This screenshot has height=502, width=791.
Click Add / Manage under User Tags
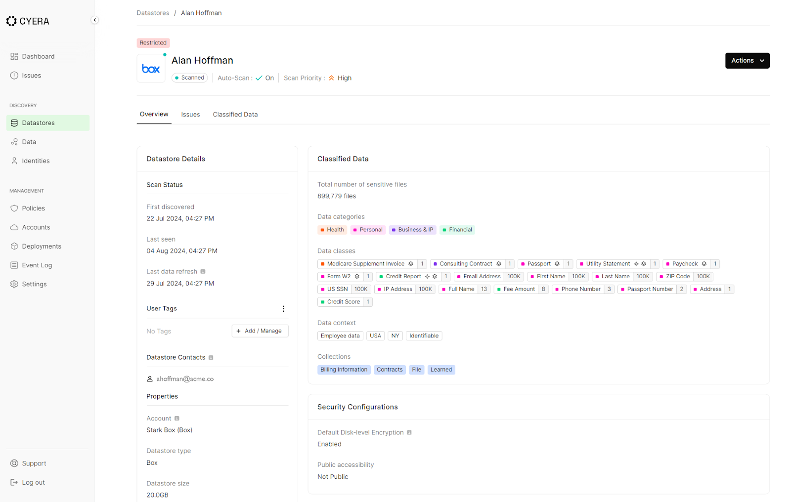tap(260, 331)
